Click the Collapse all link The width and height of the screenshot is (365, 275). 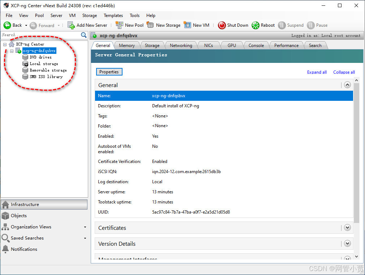pyautogui.click(x=344, y=72)
